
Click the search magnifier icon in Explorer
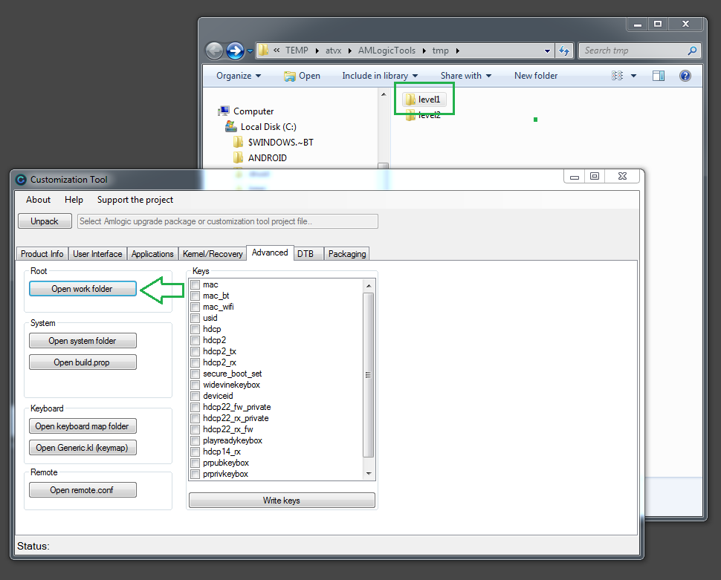(692, 50)
